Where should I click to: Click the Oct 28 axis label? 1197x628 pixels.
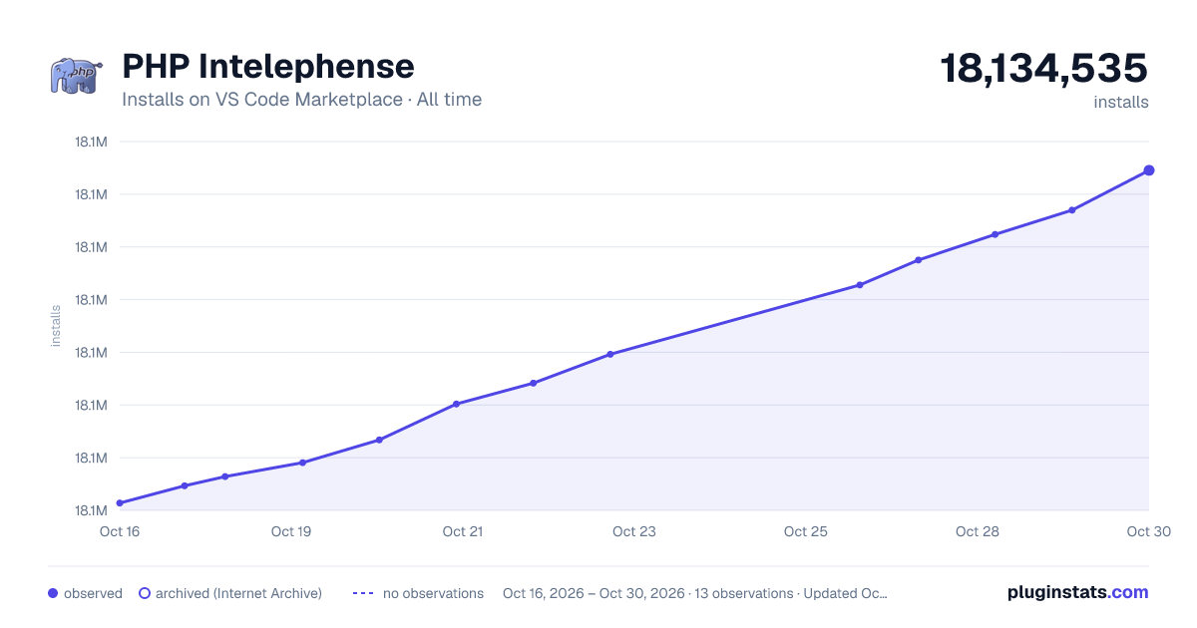[978, 531]
